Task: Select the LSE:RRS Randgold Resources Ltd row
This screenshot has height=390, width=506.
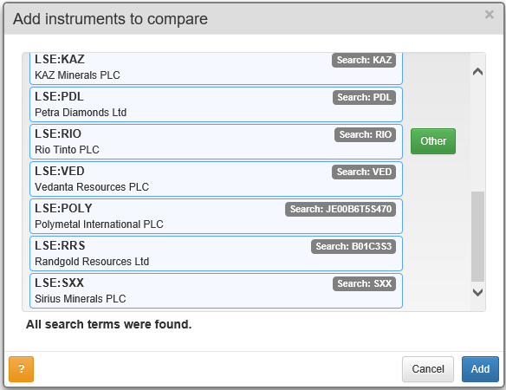Action: point(216,254)
